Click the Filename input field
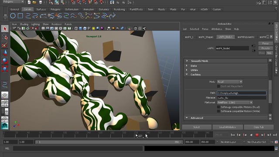Viewport: 279px width, 157px height. click(x=242, y=98)
